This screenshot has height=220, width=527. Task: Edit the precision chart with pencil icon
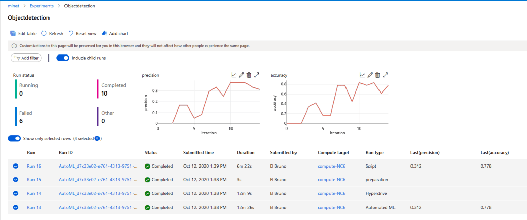click(241, 75)
